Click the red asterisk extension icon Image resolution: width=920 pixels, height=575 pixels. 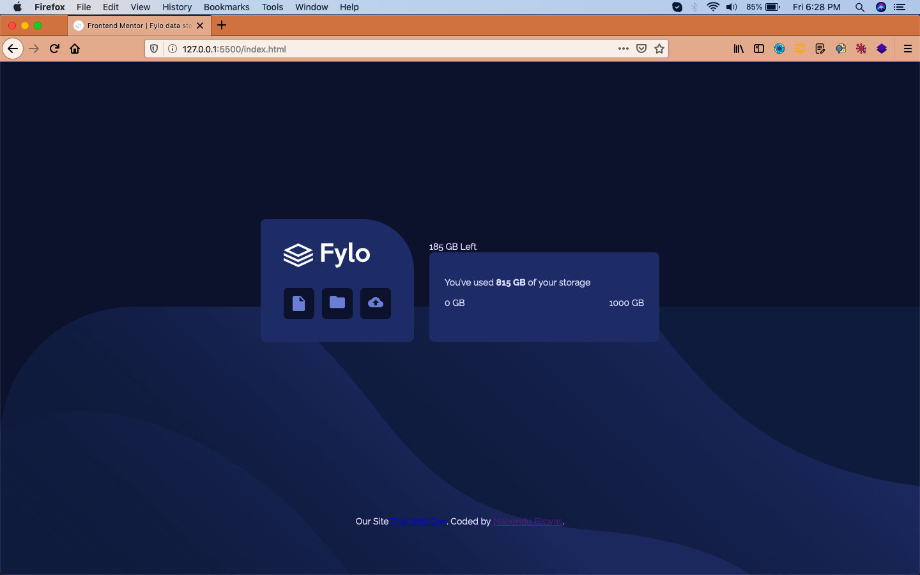pos(861,49)
